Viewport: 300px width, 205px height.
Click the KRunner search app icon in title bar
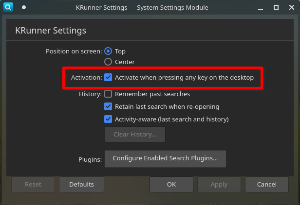coord(8,7)
